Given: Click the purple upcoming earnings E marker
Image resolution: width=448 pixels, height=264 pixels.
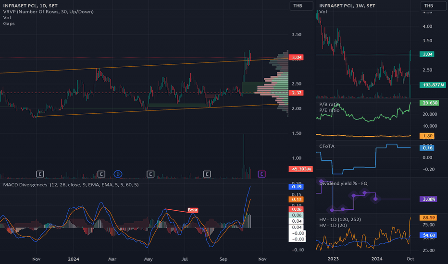Looking at the screenshot, I should coord(261,174).
